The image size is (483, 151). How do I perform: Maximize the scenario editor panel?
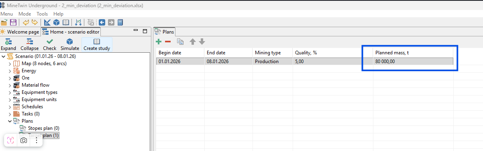(x=145, y=32)
